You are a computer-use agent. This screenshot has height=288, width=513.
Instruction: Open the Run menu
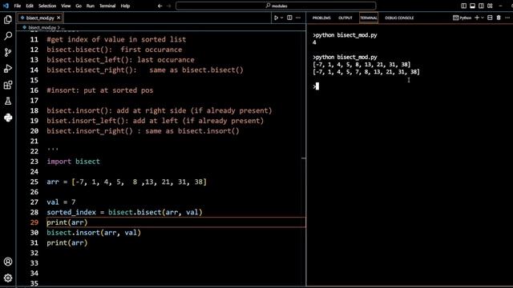pyautogui.click(x=91, y=6)
